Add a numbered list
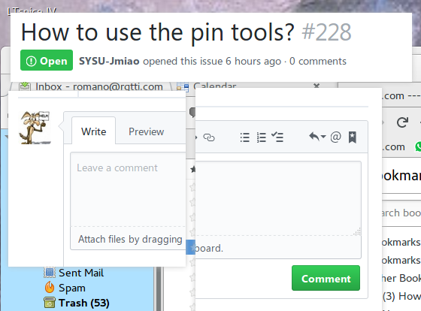Screen dimensions: 421x311 point(262,137)
